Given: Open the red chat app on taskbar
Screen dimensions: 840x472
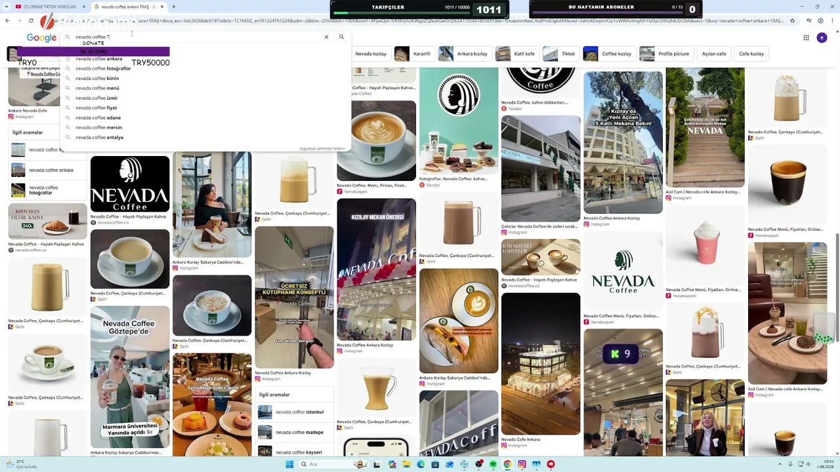Looking at the screenshot, I should coord(551,464).
